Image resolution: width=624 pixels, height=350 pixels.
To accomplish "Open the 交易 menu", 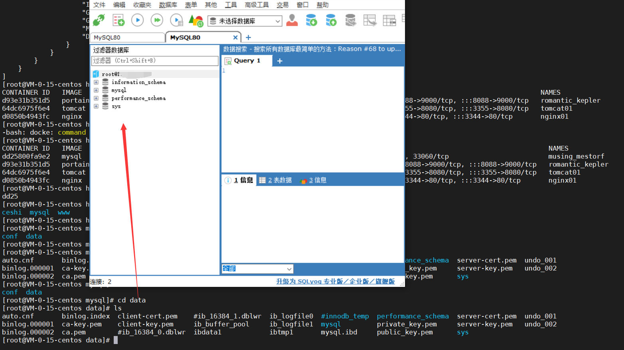I will pyautogui.click(x=282, y=5).
